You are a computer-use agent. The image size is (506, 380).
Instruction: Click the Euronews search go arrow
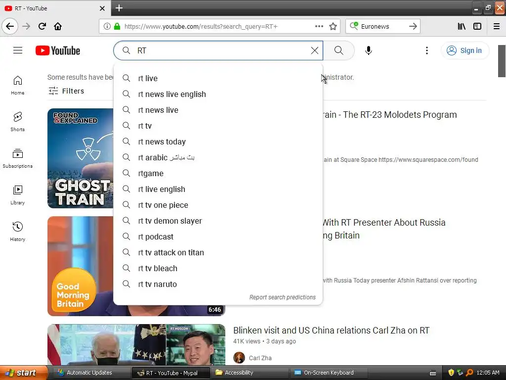coord(413,27)
